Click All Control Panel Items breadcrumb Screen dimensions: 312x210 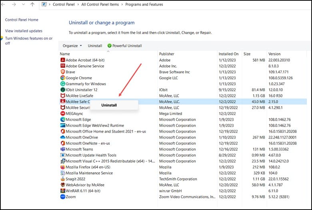pyautogui.click(x=100, y=4)
